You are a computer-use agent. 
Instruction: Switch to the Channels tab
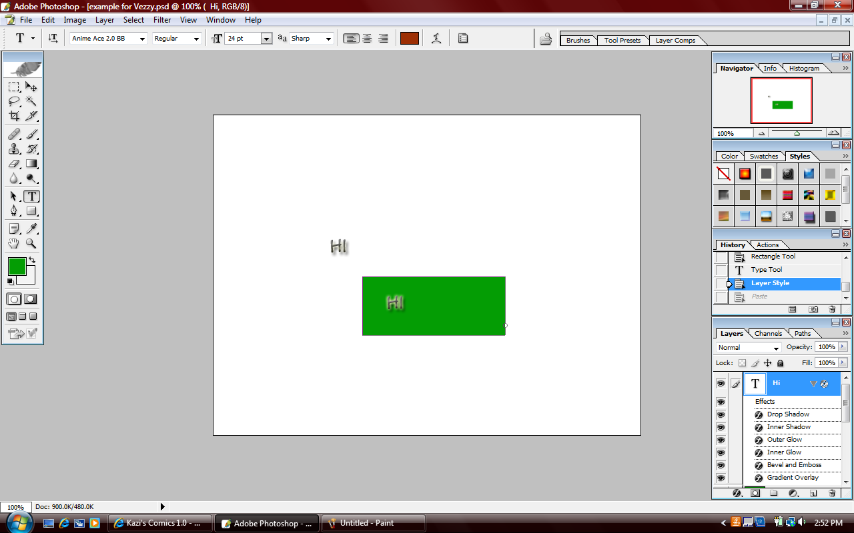point(768,333)
